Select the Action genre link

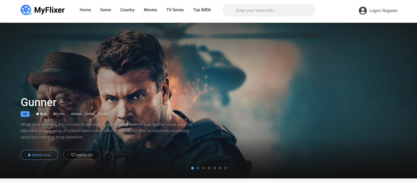coord(76,114)
